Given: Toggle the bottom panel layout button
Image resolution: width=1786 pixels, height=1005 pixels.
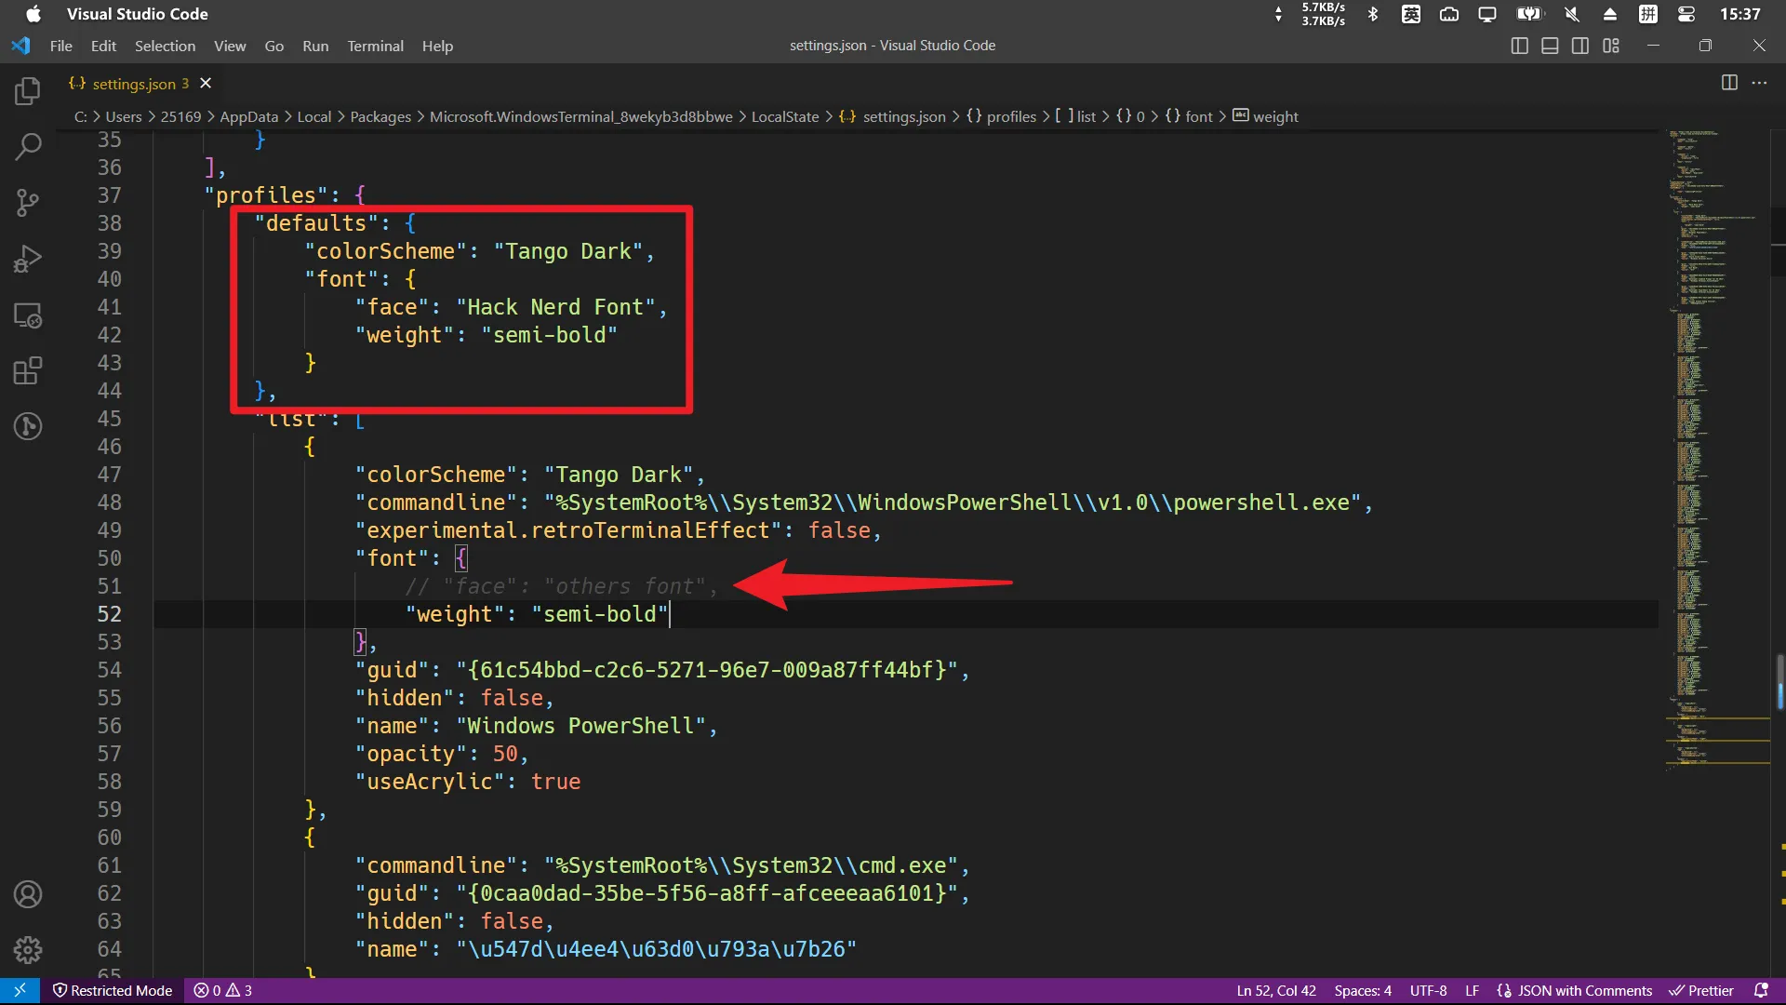Looking at the screenshot, I should click(1550, 46).
